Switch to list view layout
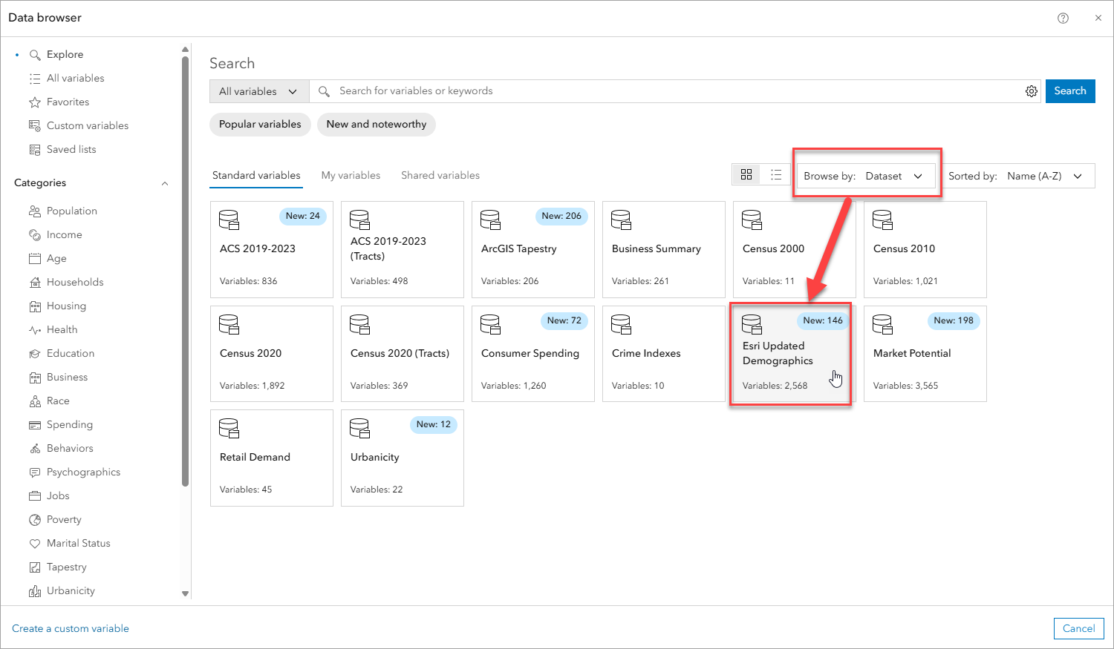Screen dimensions: 1114x649 pos(776,174)
